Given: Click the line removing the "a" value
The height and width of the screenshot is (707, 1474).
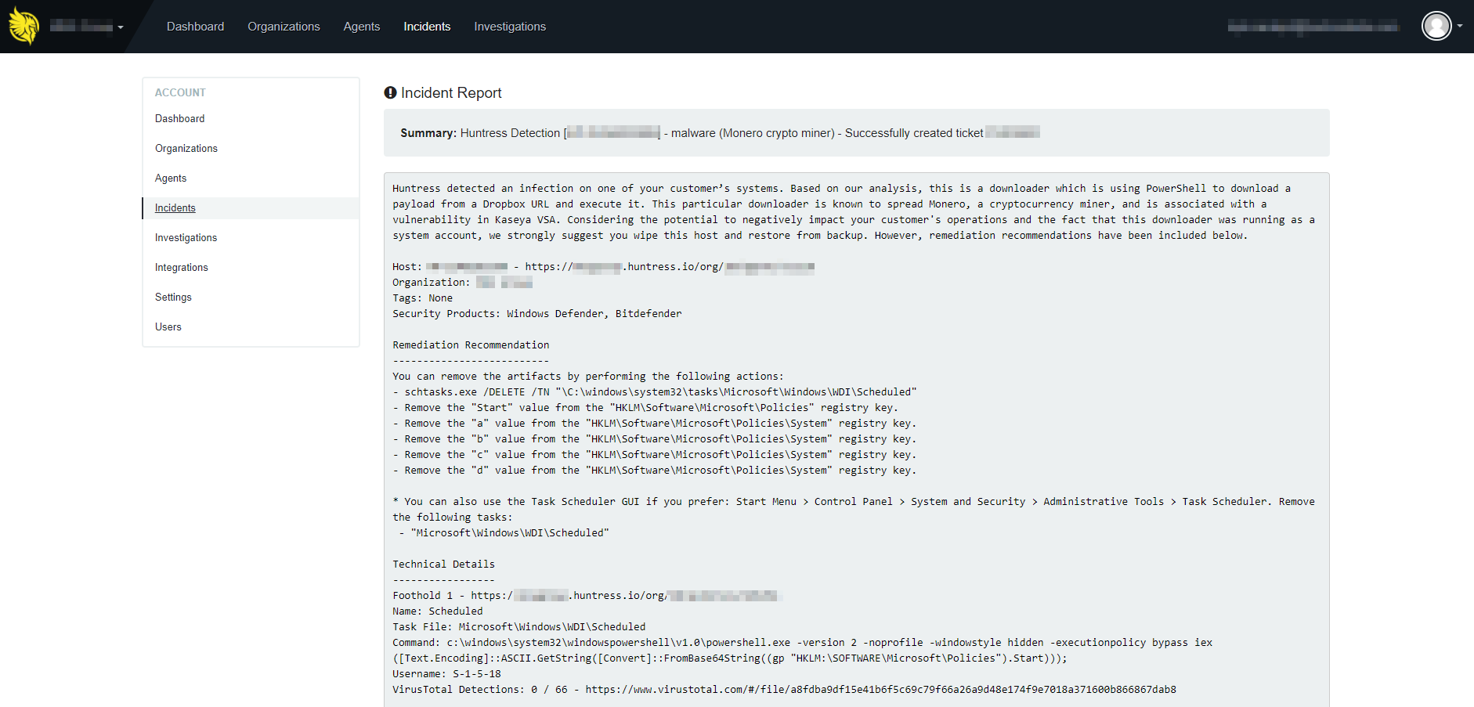Looking at the screenshot, I should pyautogui.click(x=655, y=424).
